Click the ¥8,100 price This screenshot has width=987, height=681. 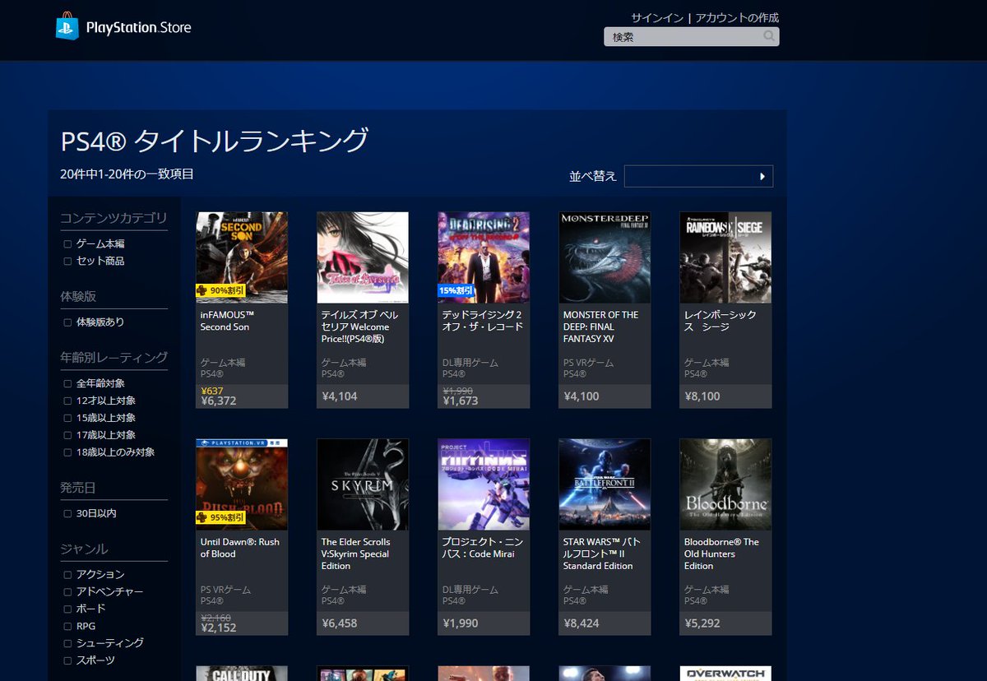coord(702,396)
